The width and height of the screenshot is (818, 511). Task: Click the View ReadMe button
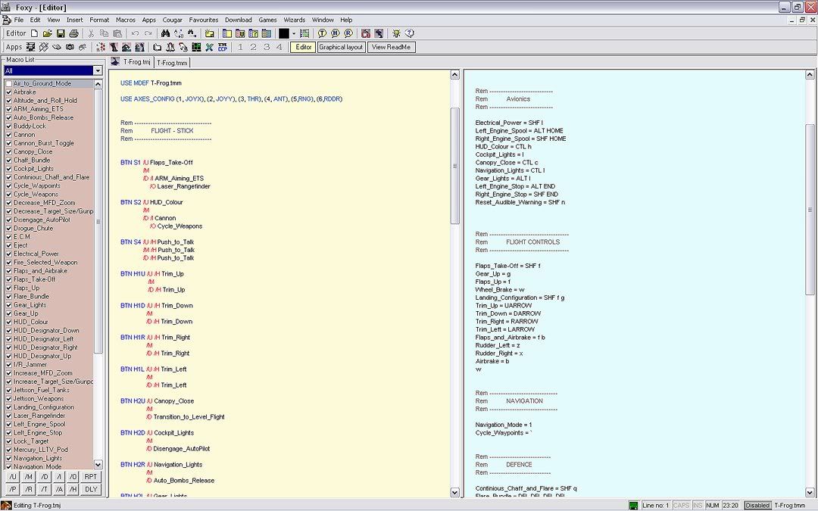(x=391, y=47)
